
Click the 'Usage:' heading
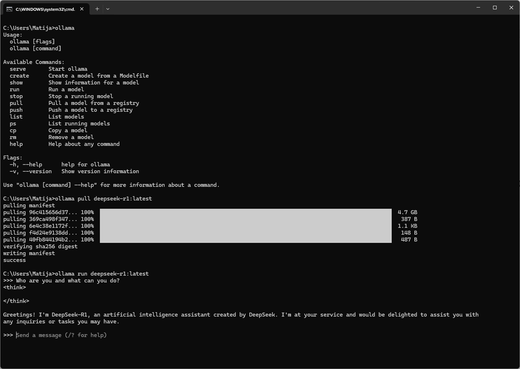[x=13, y=35]
